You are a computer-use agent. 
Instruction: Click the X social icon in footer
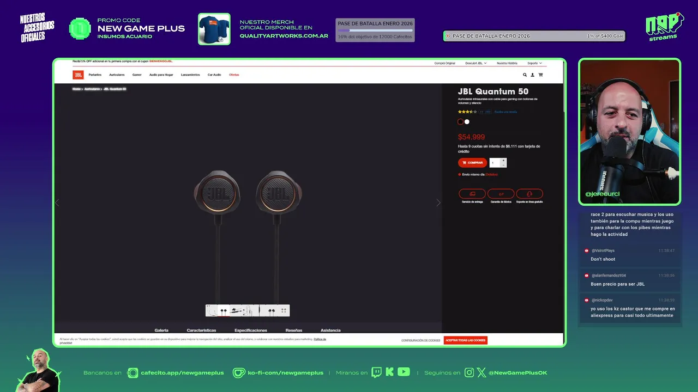pos(482,372)
